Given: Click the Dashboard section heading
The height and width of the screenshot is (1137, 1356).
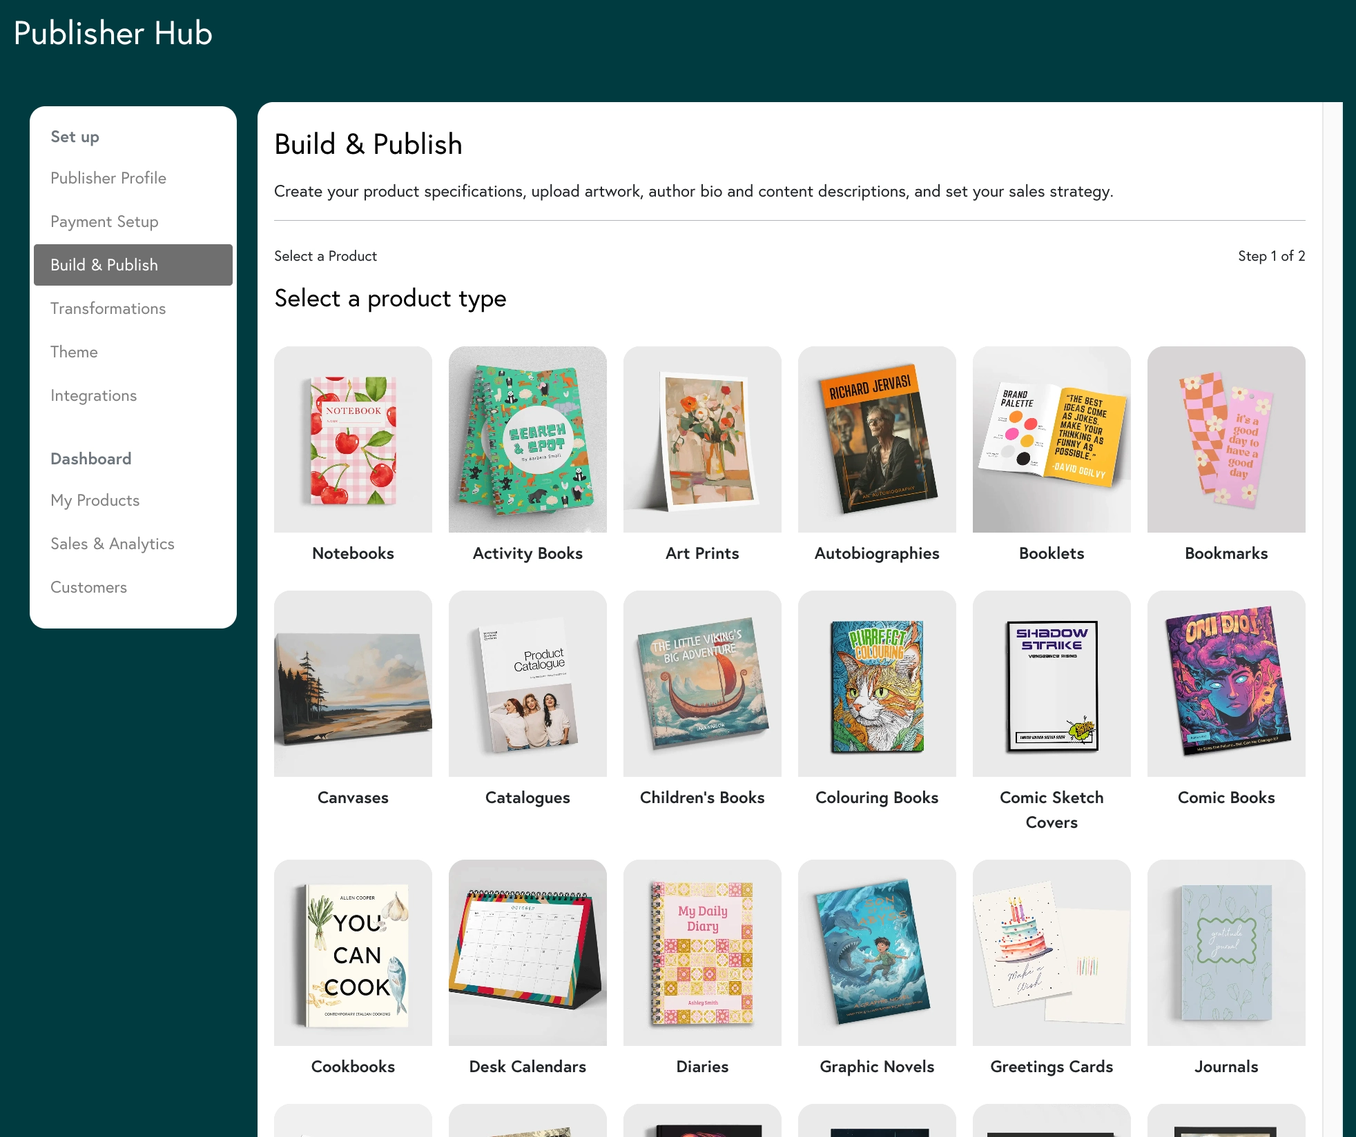Looking at the screenshot, I should (x=90, y=459).
